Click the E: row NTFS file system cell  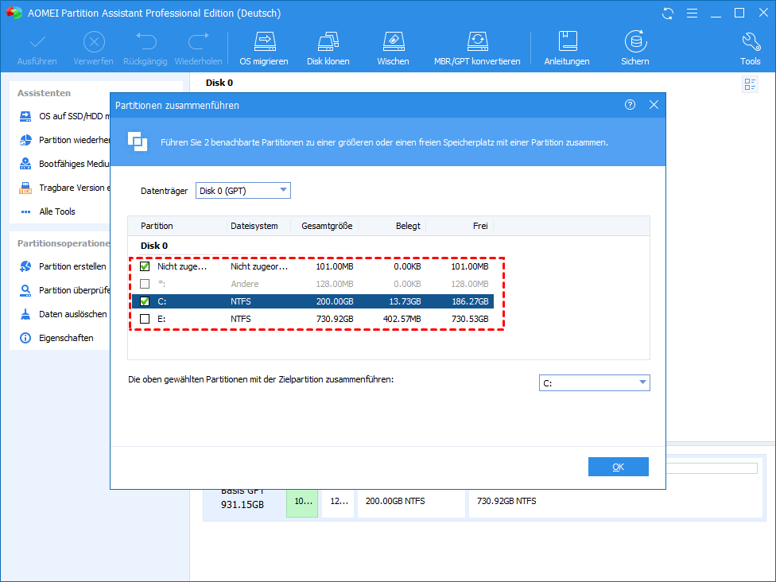point(241,319)
